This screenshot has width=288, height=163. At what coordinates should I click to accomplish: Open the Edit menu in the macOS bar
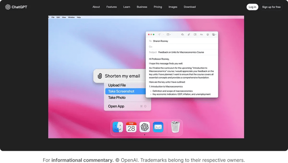[58, 17]
